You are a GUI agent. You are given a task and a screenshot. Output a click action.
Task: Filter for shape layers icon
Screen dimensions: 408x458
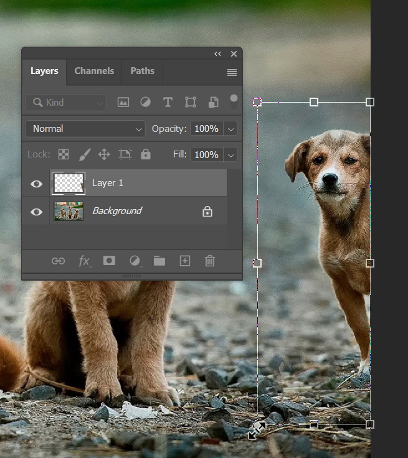pos(191,102)
